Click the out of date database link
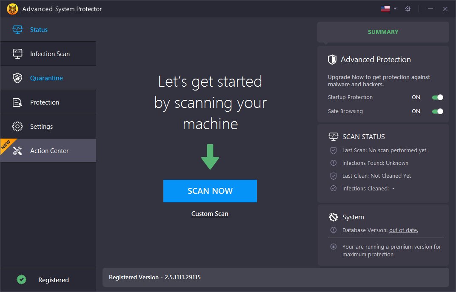Screen dimensions: 456x292 point(403,230)
